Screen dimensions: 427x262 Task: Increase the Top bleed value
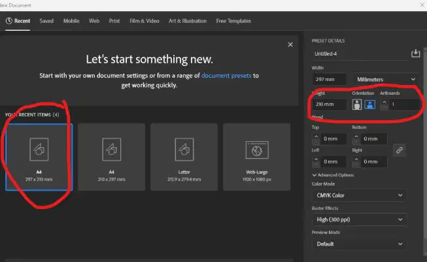click(x=316, y=137)
